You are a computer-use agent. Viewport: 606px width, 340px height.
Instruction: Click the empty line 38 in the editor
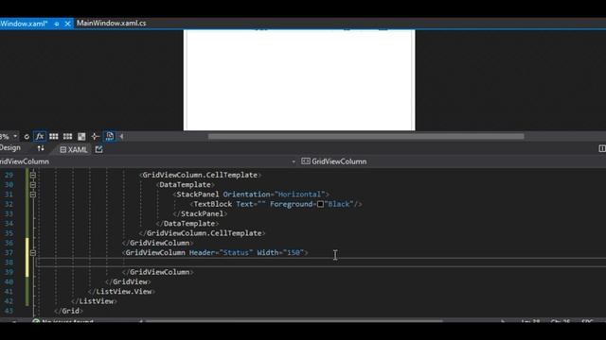(x=321, y=263)
